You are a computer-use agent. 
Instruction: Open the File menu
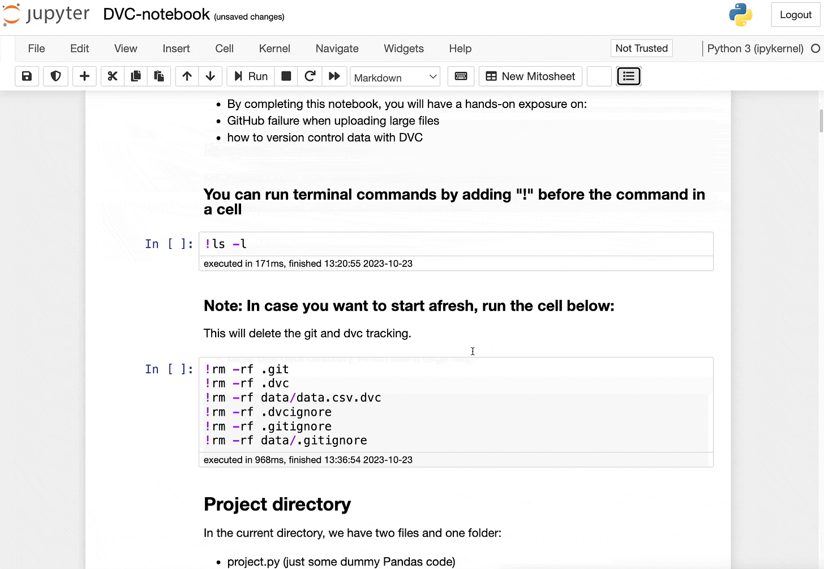pyautogui.click(x=36, y=49)
